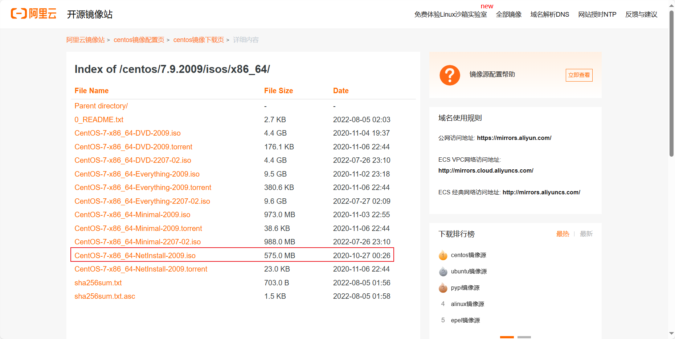Open alinux镜像源 in download ranking
The height and width of the screenshot is (339, 675).
pos(467,304)
